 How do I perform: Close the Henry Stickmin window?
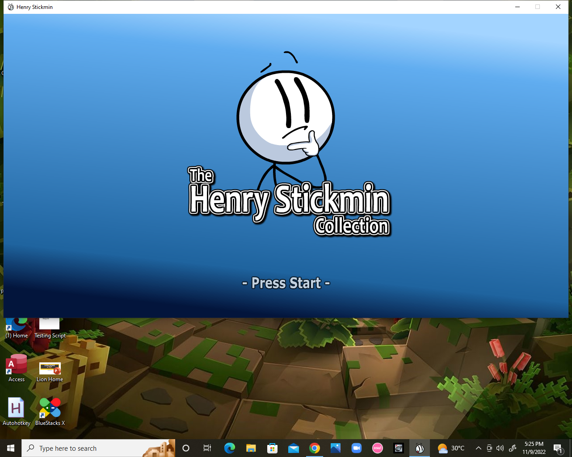coord(558,7)
